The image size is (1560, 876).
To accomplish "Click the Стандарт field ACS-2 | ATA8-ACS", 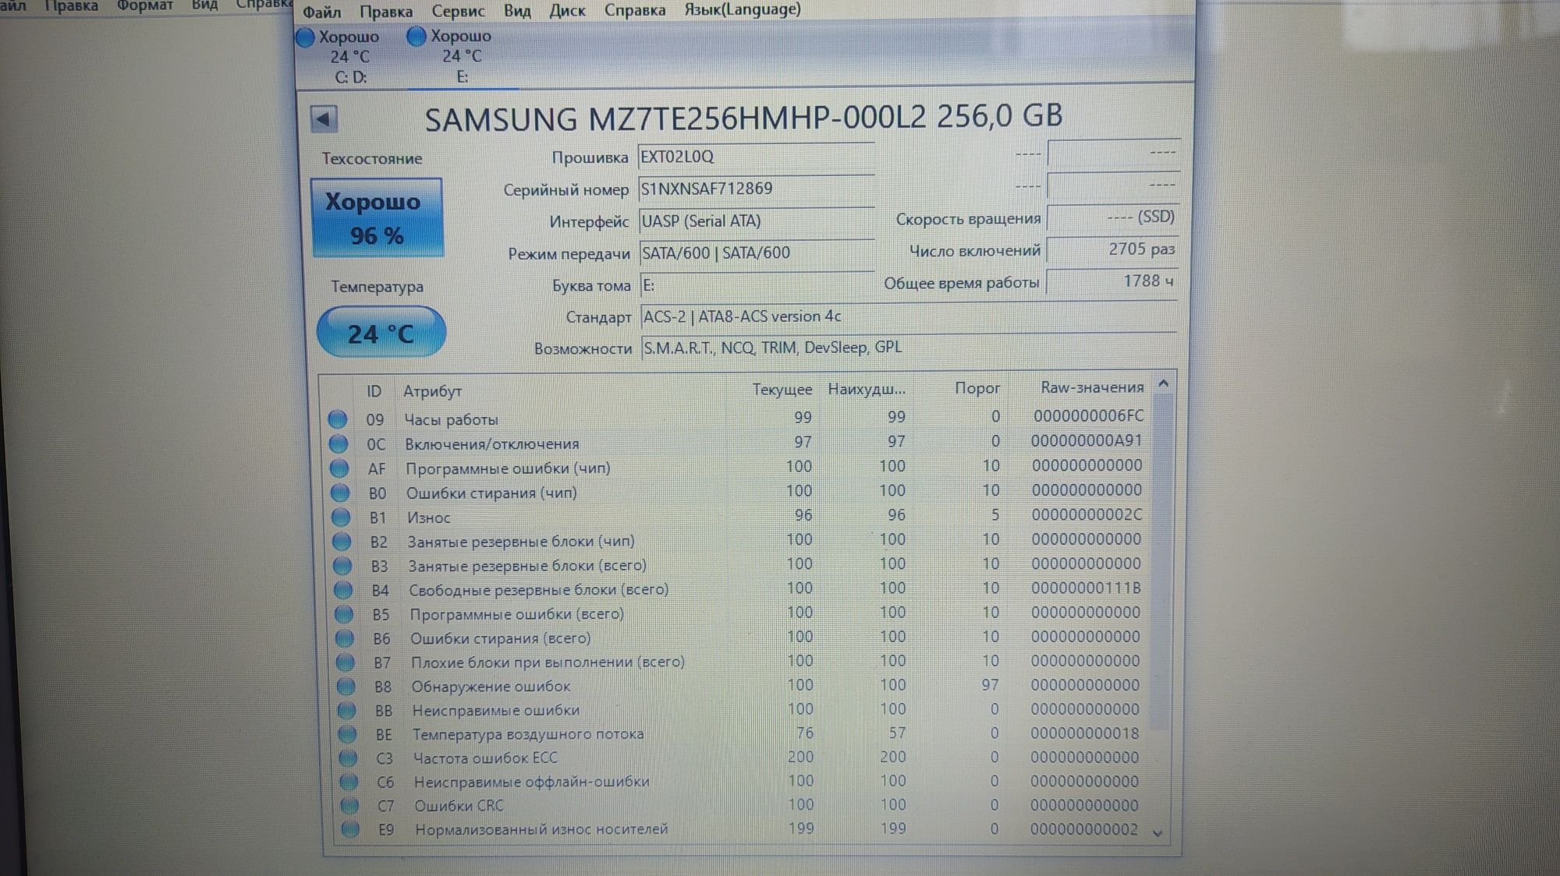I will (909, 316).
